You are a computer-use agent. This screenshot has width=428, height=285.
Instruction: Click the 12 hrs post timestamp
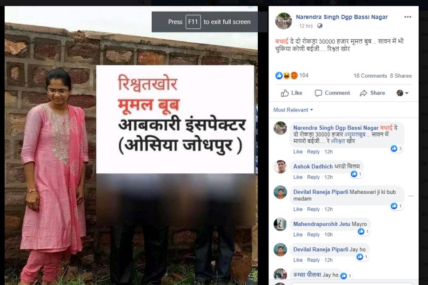[306, 26]
